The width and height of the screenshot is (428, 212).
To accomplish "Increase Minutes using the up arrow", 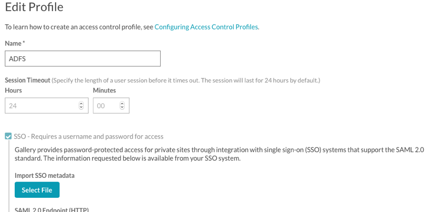I will (122, 104).
